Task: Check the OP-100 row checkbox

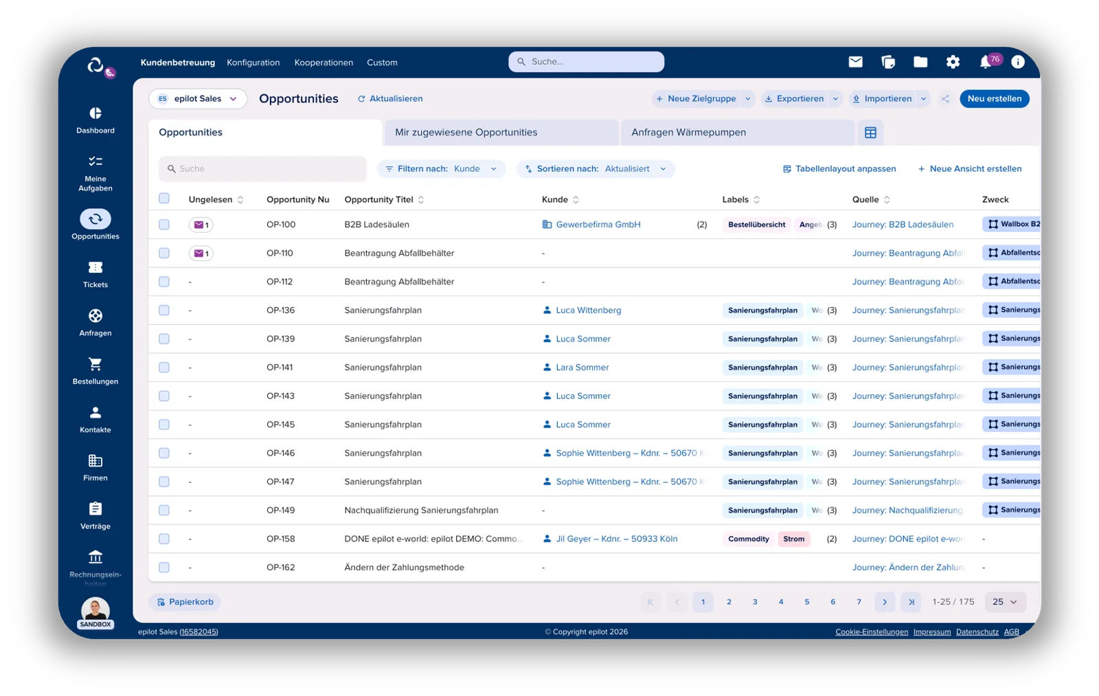Action: click(164, 225)
